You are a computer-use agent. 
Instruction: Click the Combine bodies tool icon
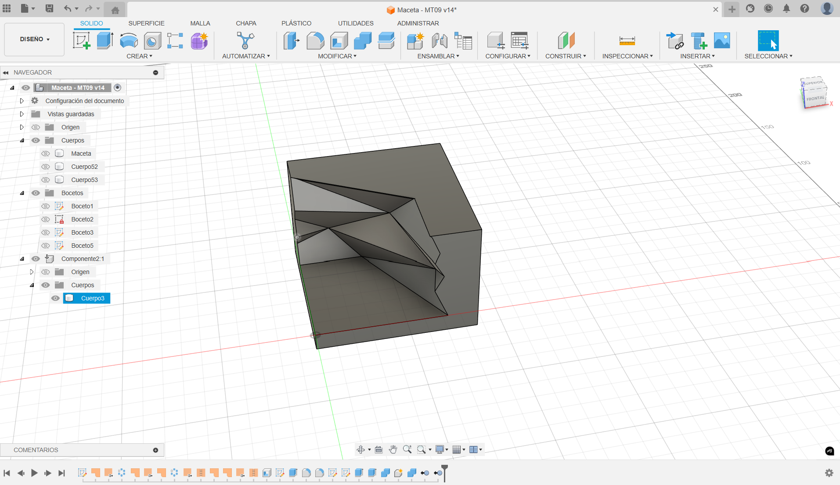pos(363,40)
